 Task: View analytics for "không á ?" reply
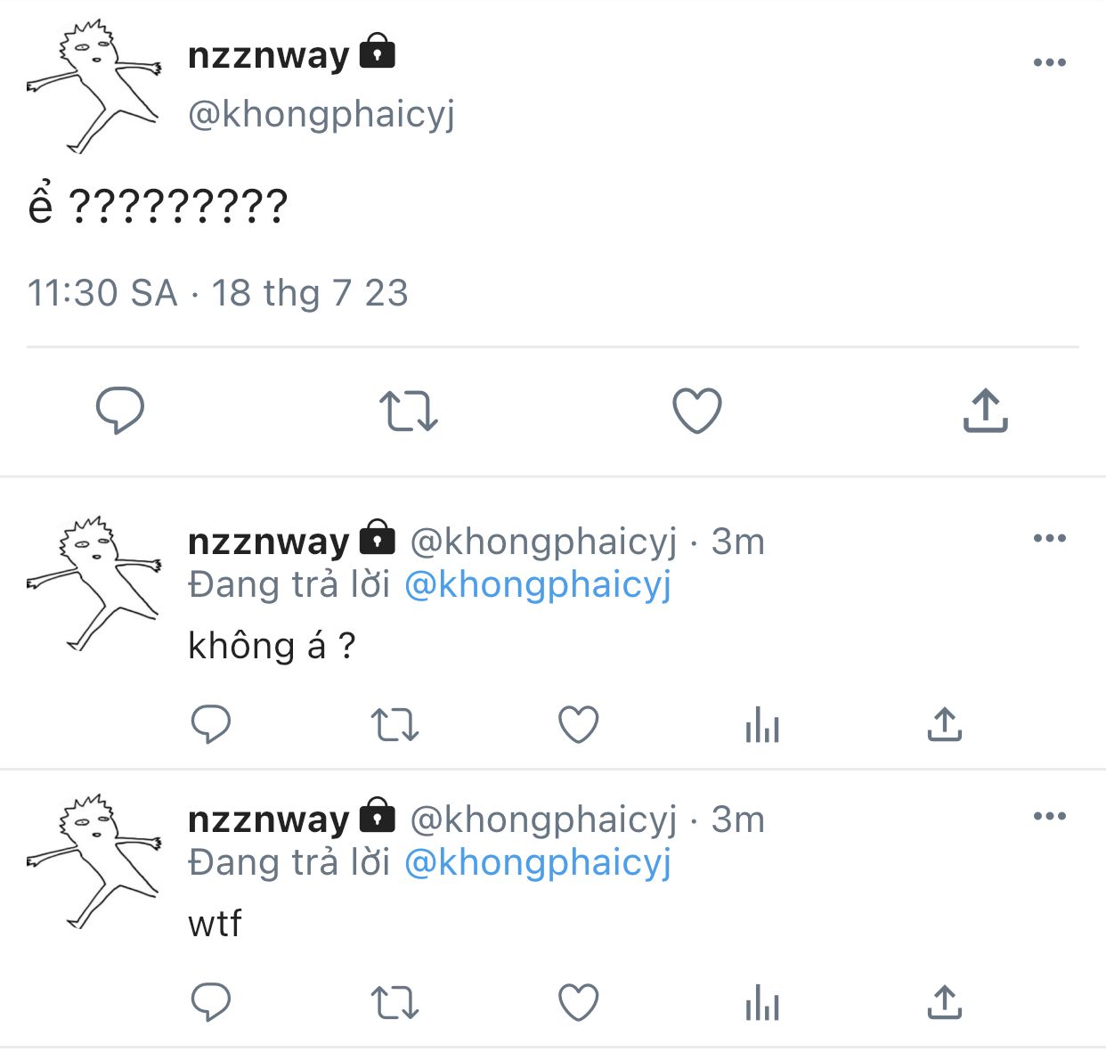tap(762, 724)
